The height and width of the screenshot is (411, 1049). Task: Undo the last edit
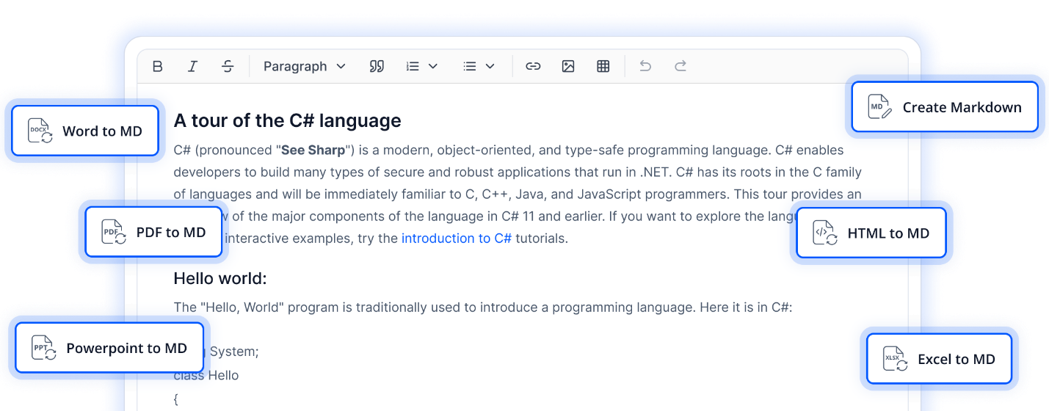tap(645, 66)
